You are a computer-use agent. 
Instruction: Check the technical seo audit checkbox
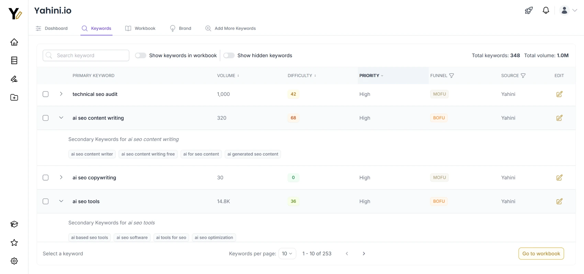click(x=45, y=94)
